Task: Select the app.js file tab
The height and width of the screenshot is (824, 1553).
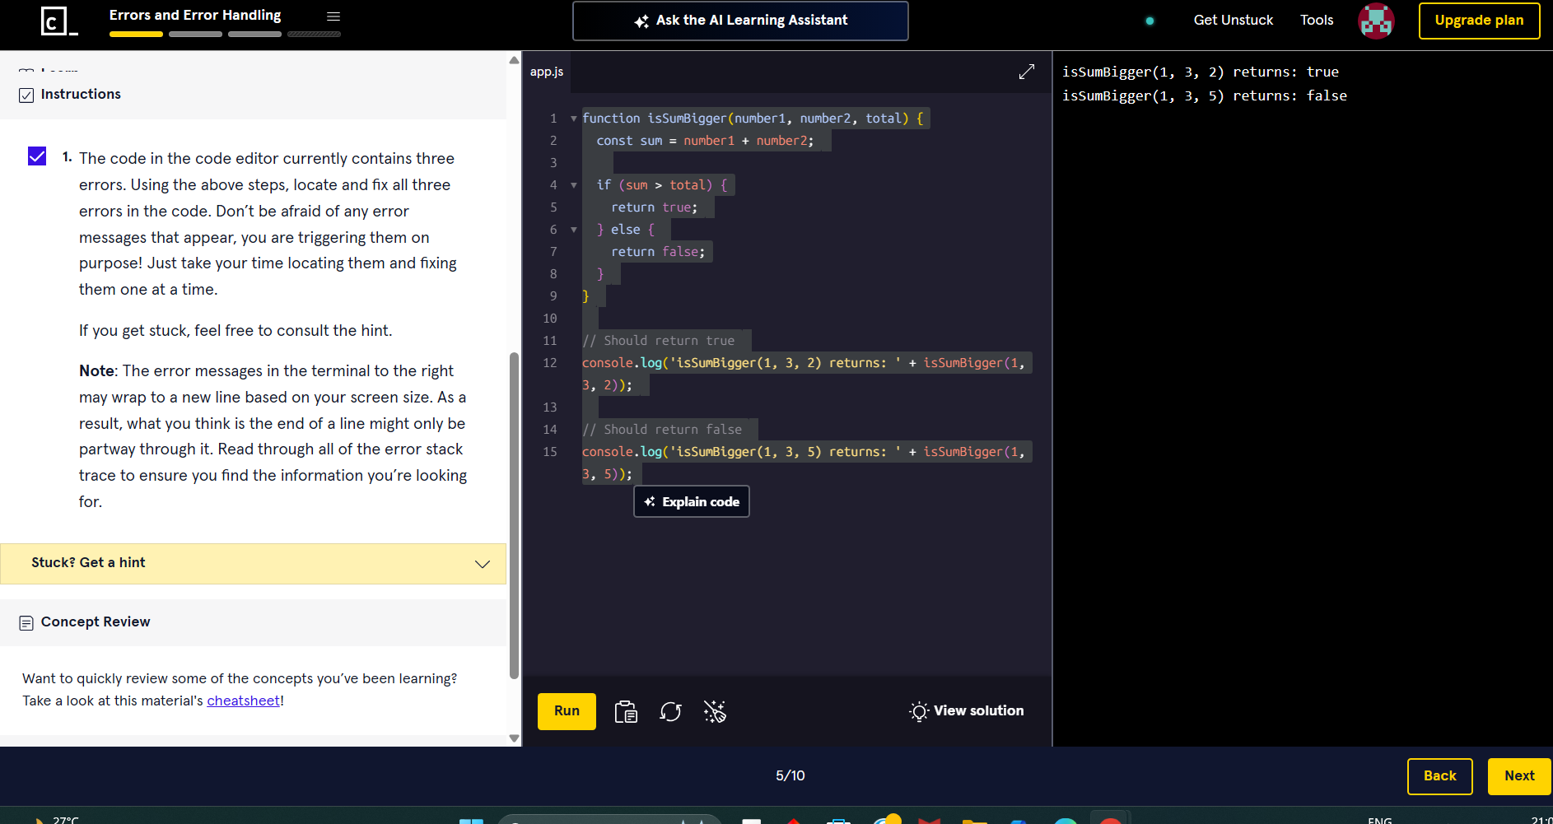Action: [547, 72]
